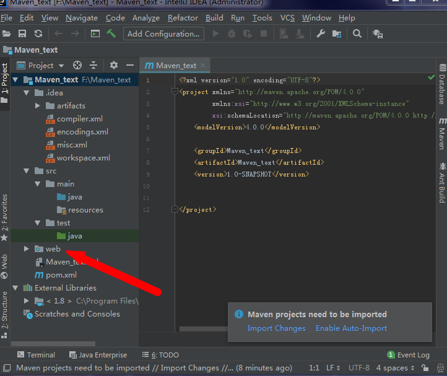Collapse External Libraries node

(x=15, y=288)
